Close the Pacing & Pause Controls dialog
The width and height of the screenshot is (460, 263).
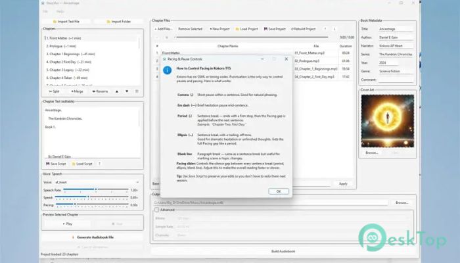287,59
